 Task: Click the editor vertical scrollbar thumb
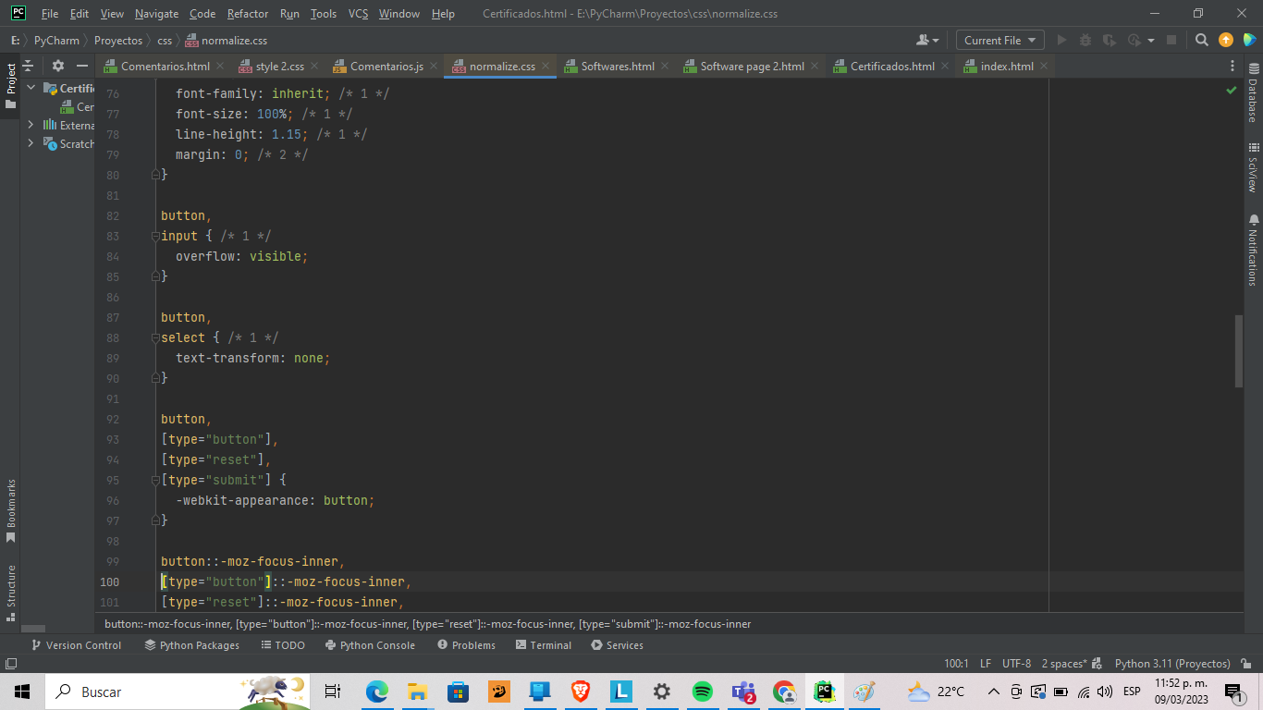[x=1239, y=351]
